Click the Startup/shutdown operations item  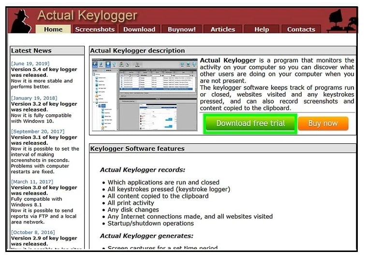coord(151,223)
